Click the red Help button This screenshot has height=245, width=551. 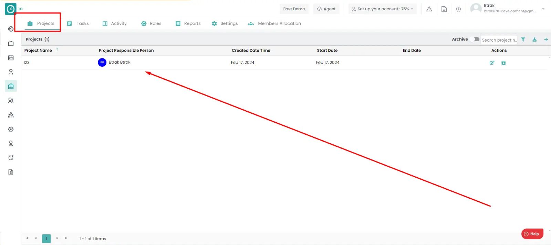532,234
